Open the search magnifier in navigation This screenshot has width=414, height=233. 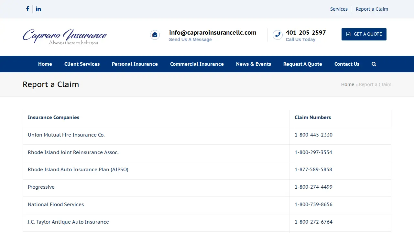point(374,64)
